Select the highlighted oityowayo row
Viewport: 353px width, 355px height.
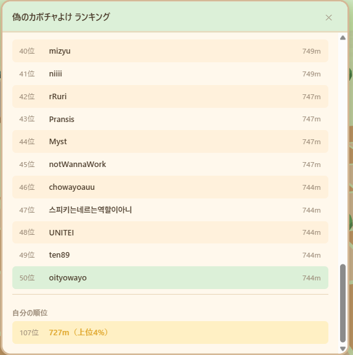170,278
